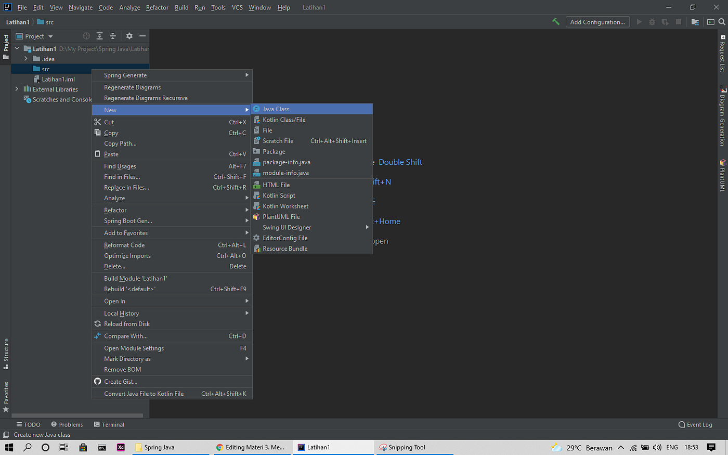Expand Spring Generate submenu
Image resolution: width=728 pixels, height=455 pixels.
point(172,75)
